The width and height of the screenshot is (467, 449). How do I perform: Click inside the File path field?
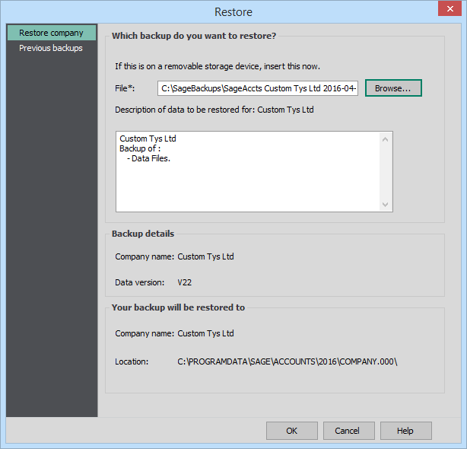click(258, 88)
